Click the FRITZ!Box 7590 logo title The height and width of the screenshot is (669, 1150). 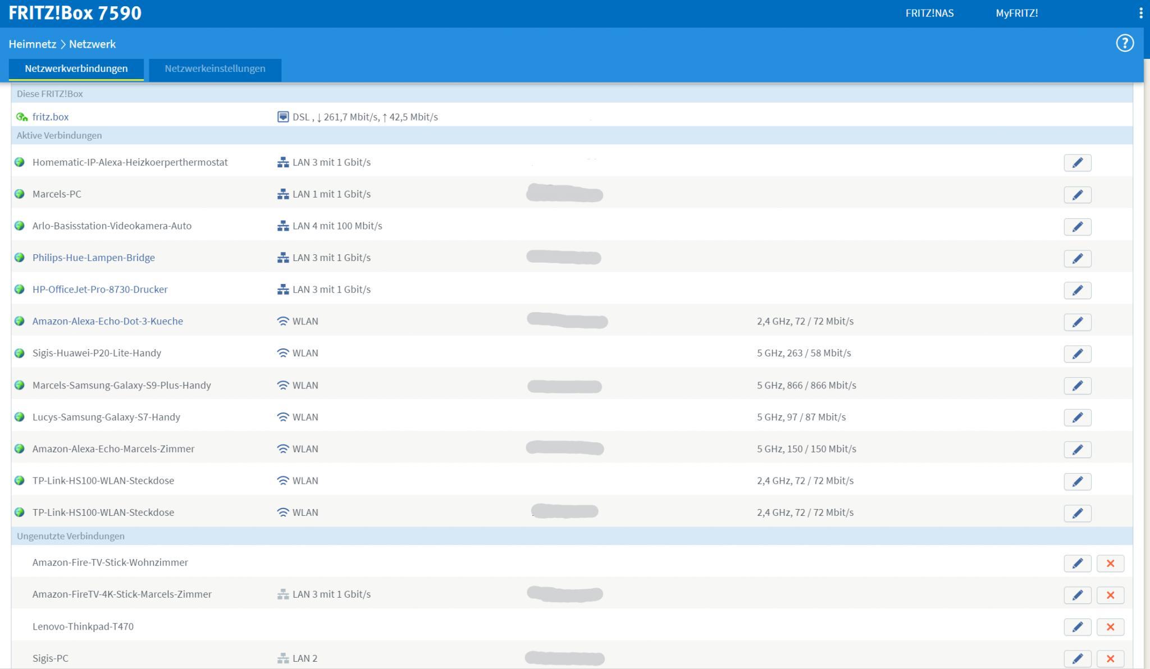tap(75, 13)
